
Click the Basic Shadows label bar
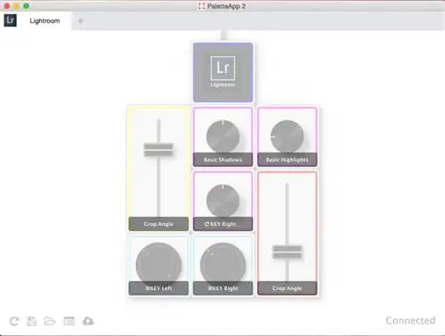(222, 160)
